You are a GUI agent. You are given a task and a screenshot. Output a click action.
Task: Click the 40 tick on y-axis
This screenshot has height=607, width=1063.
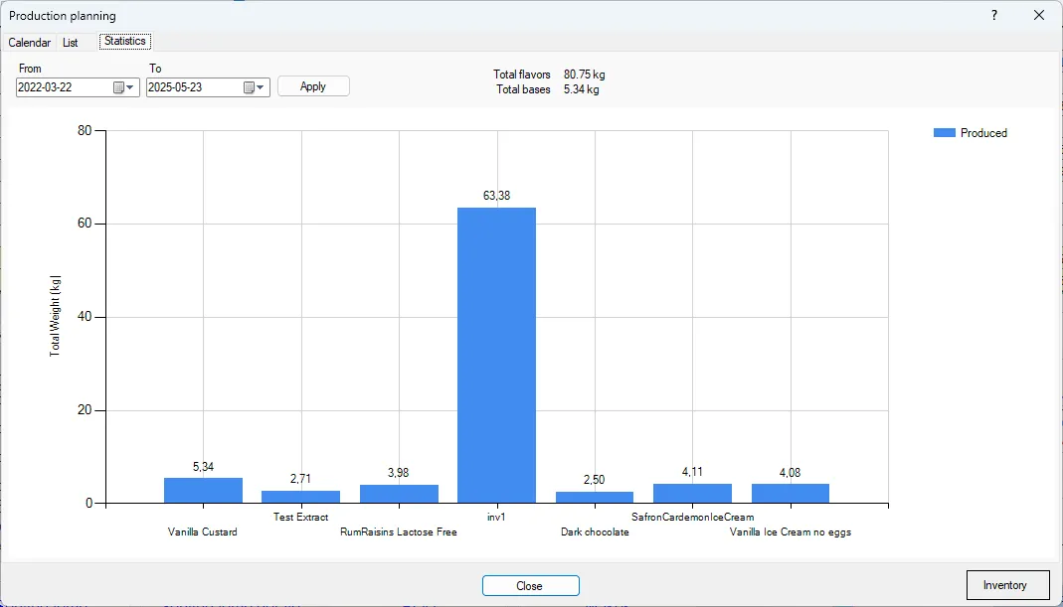[x=85, y=317]
